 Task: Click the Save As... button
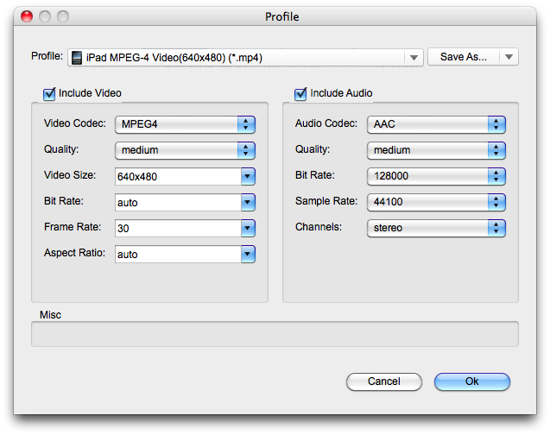point(464,57)
